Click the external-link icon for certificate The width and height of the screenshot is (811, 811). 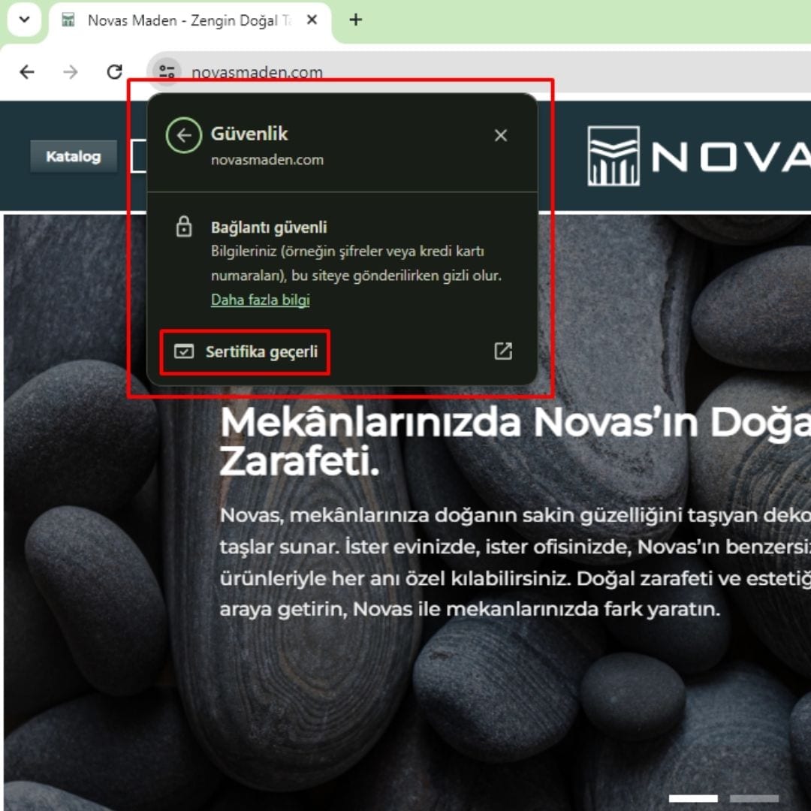click(502, 351)
